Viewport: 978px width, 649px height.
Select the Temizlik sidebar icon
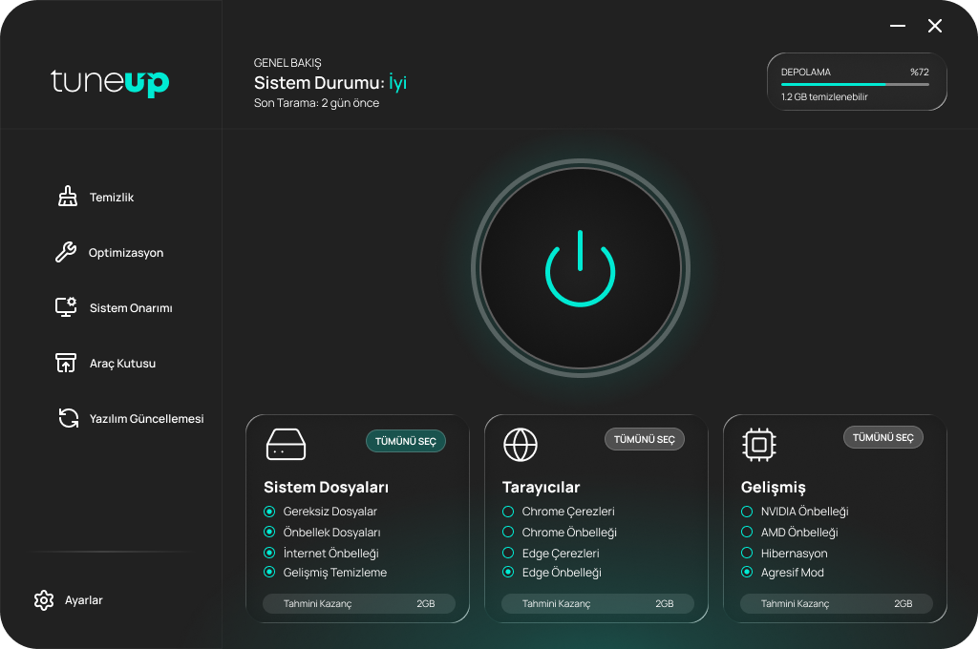(x=67, y=197)
